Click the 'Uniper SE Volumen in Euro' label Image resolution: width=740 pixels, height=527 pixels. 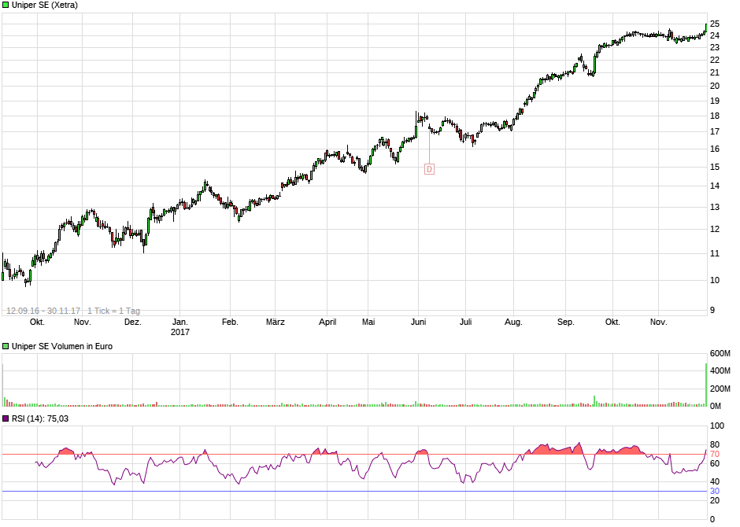click(62, 346)
